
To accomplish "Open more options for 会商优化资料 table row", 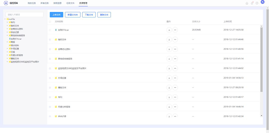I will [175, 49].
